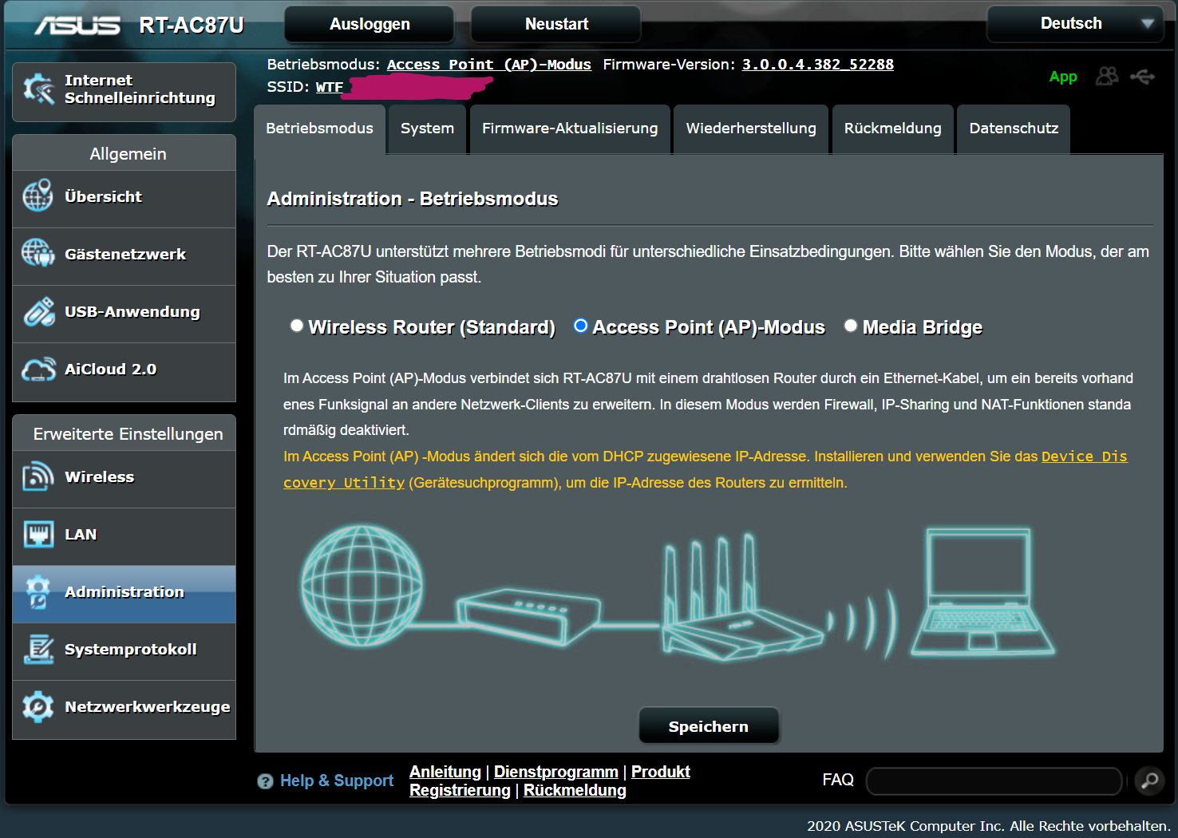This screenshot has height=838, width=1178.
Task: Click the LAN port icon
Action: pyautogui.click(x=38, y=534)
